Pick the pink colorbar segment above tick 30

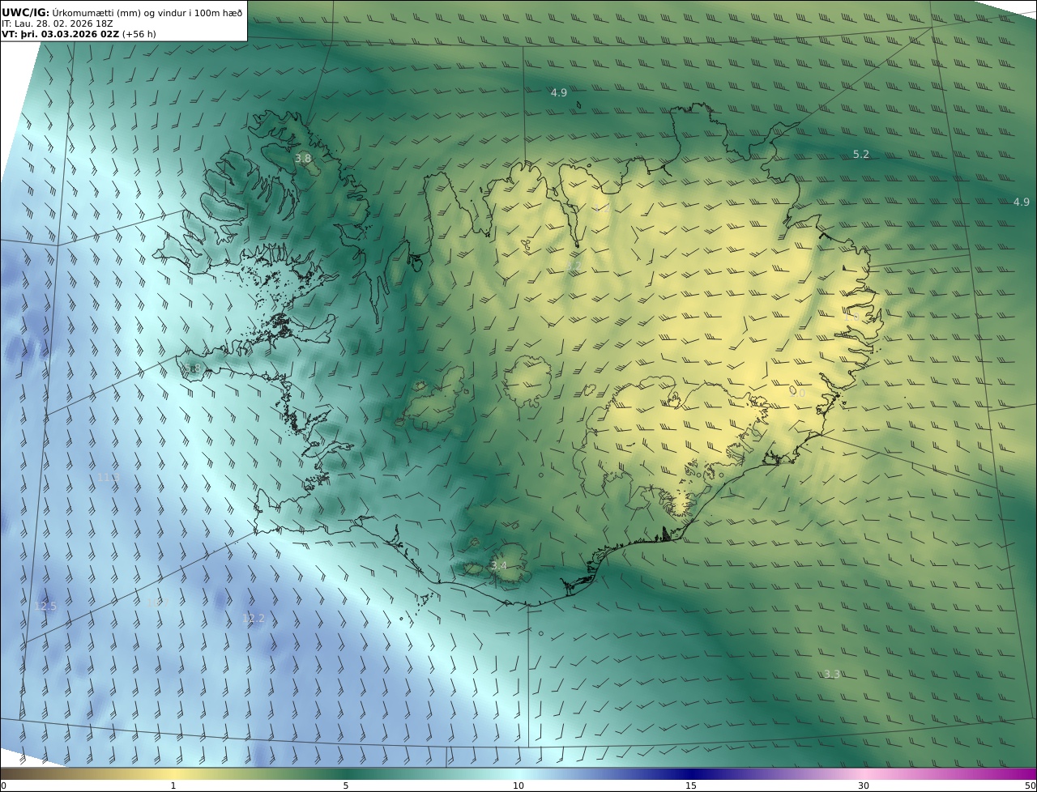point(864,773)
